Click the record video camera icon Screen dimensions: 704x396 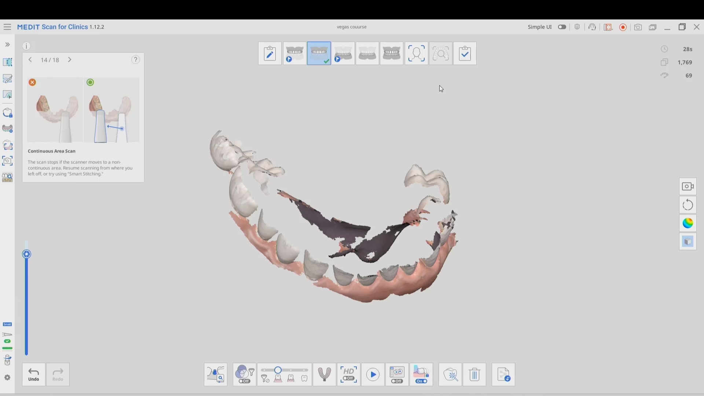[x=687, y=186]
